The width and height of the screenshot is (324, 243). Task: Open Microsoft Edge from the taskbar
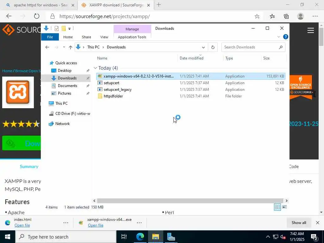click(140, 237)
